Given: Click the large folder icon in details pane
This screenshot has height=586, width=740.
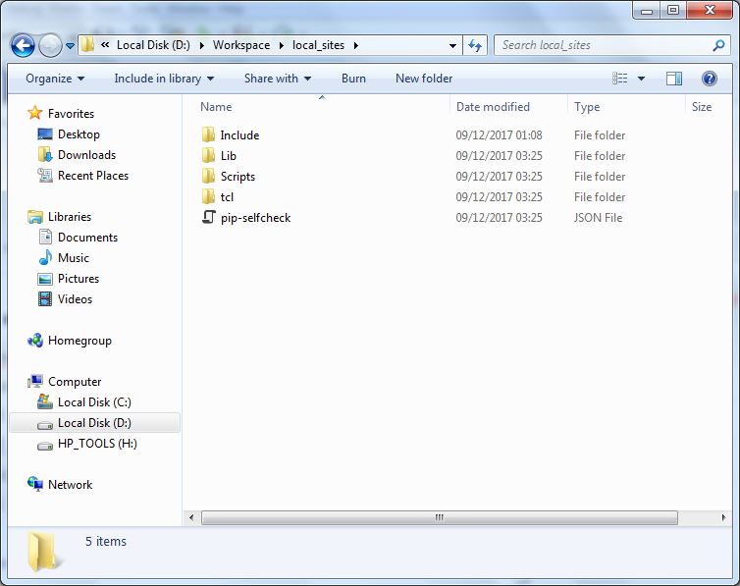Looking at the screenshot, I should 44,552.
